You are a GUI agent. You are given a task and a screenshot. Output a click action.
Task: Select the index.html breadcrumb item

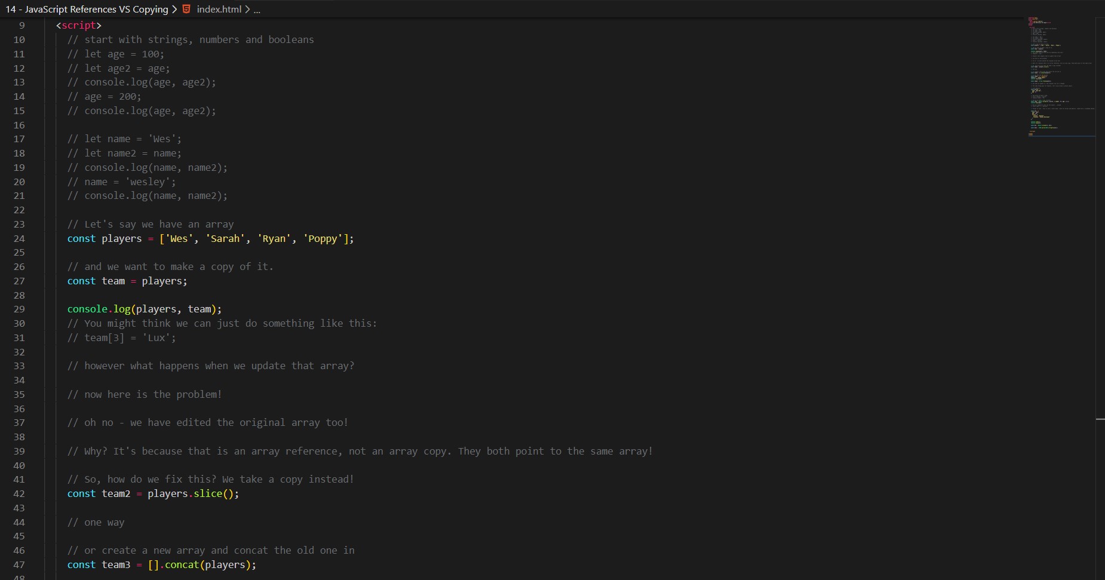point(219,9)
